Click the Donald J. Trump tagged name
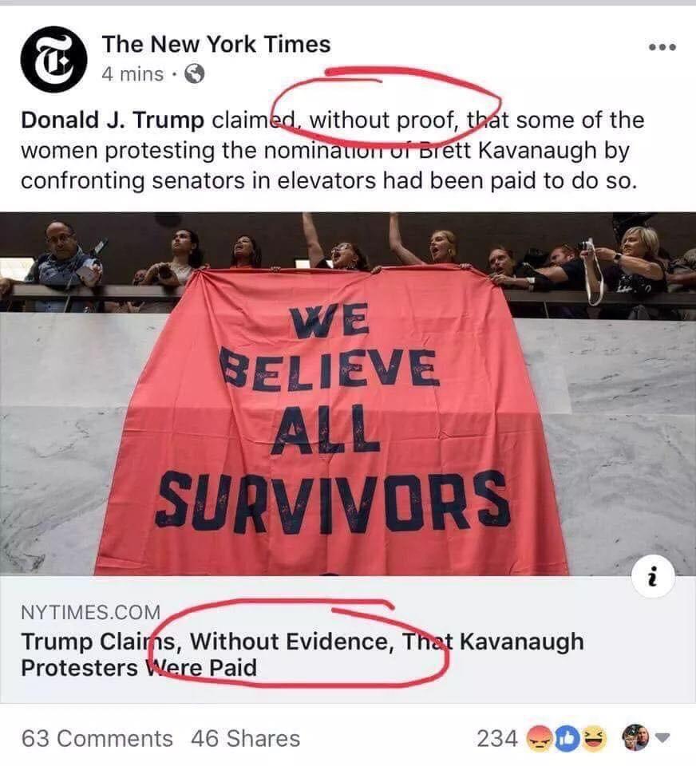 click(x=113, y=120)
